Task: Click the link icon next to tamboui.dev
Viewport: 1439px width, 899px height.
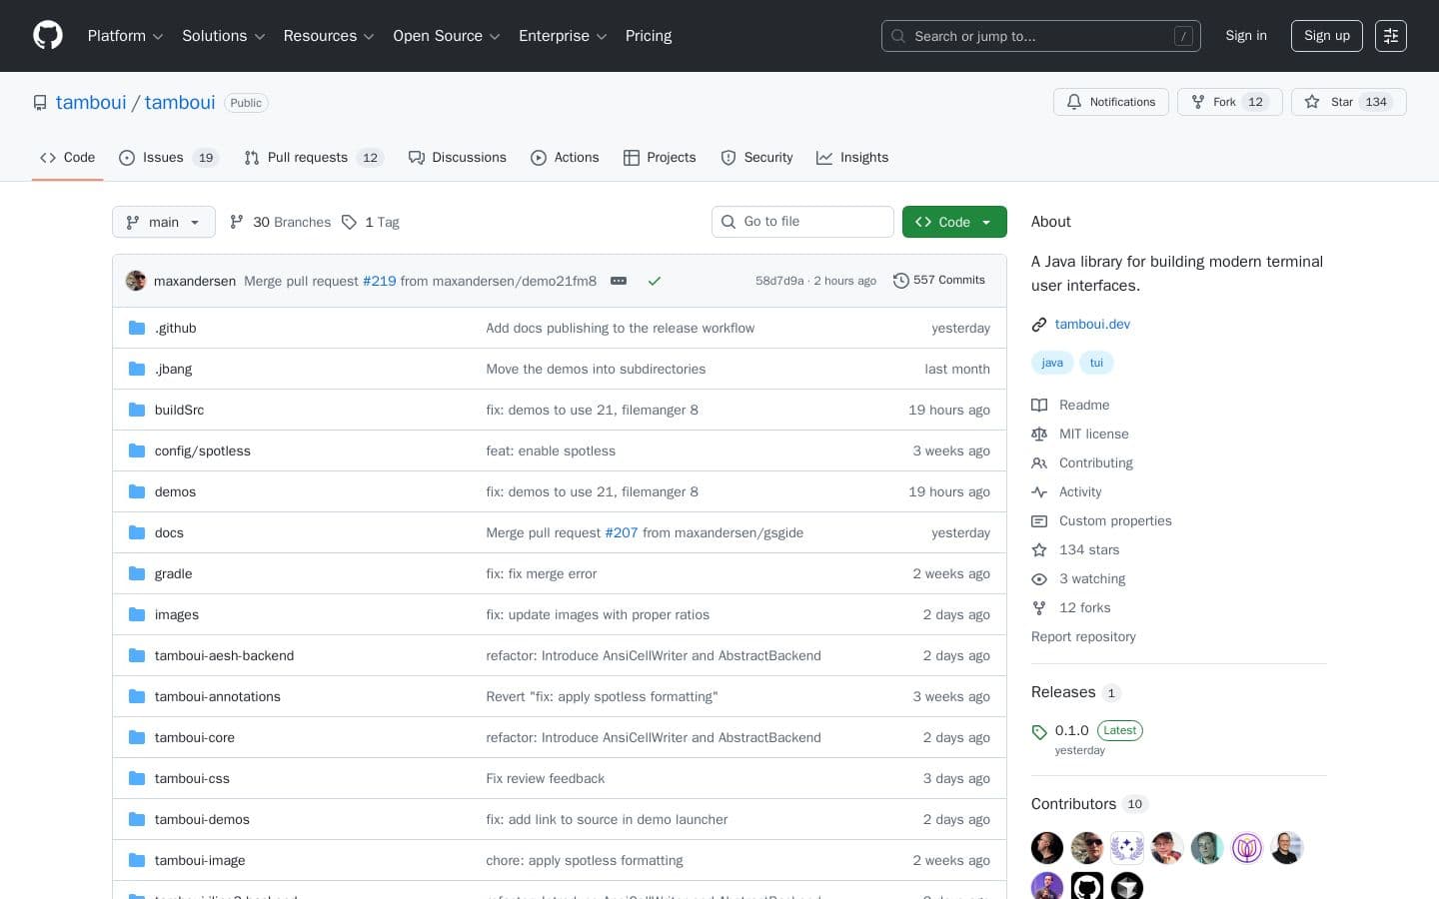Action: click(x=1039, y=324)
